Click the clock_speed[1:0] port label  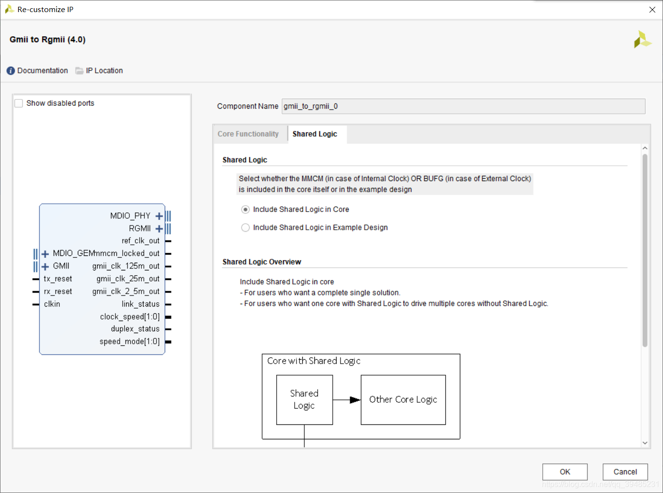[130, 317]
